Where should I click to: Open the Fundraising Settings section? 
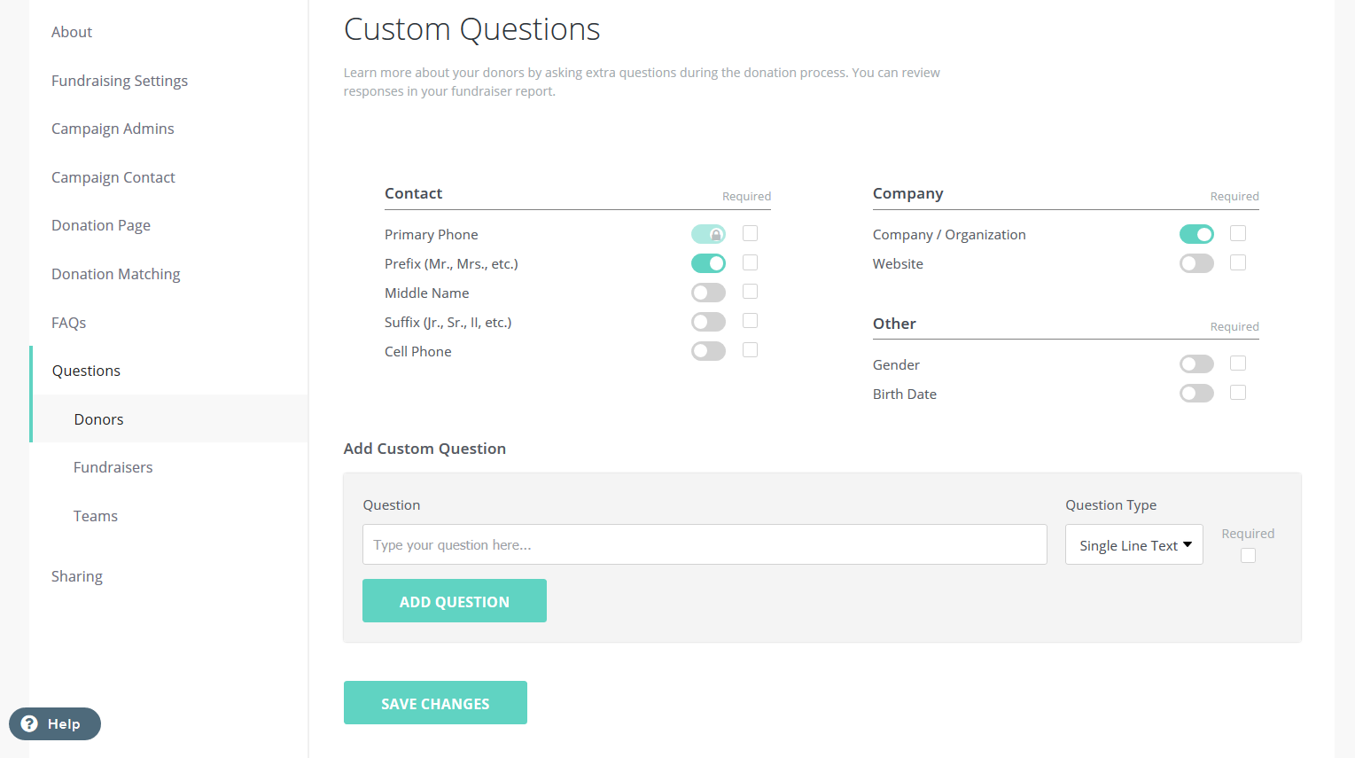point(120,81)
